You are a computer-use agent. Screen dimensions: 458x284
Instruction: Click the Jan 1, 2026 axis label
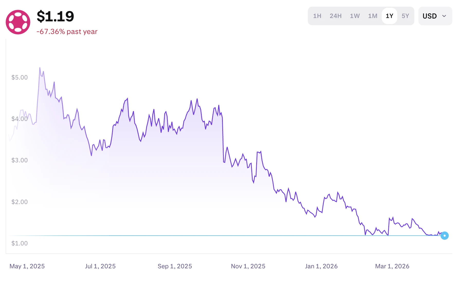coord(321,266)
